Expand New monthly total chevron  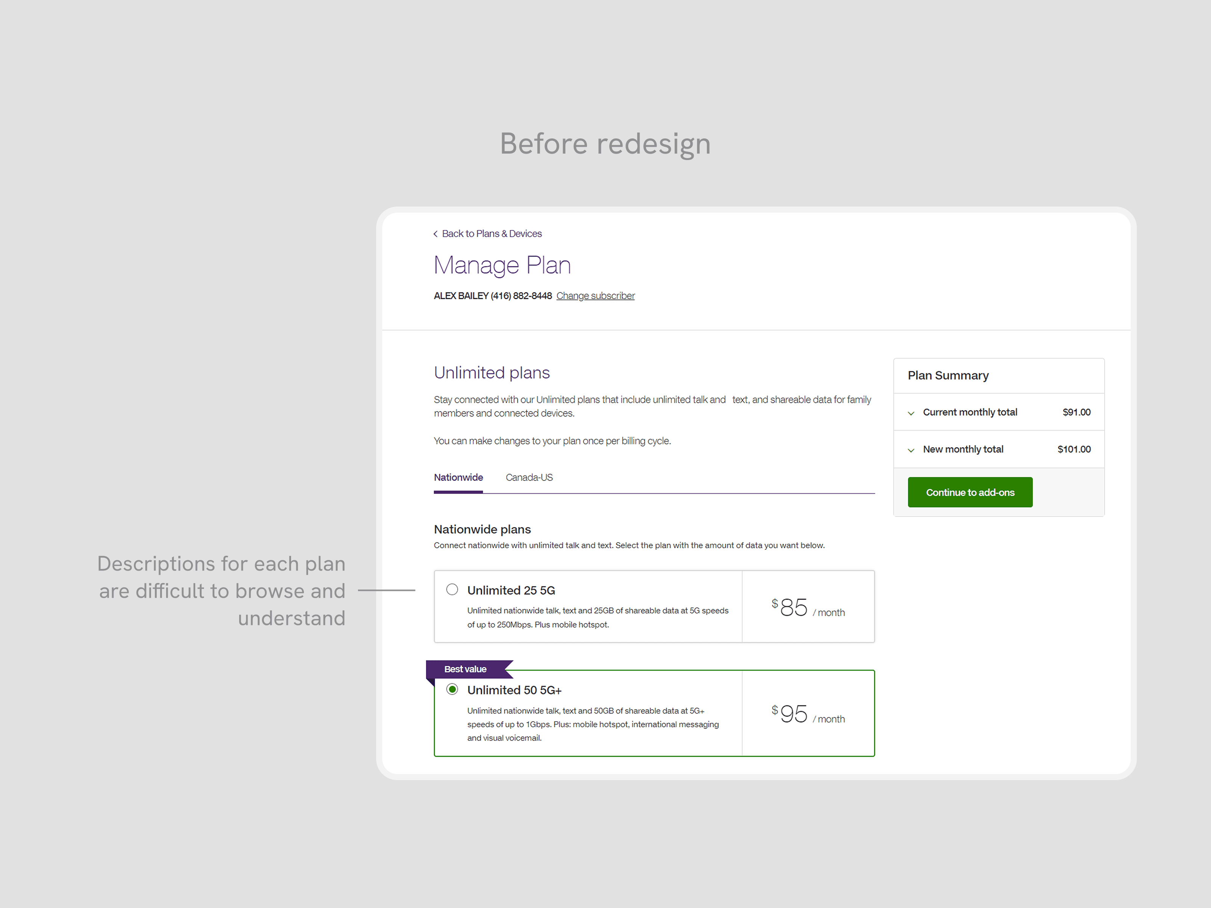pyautogui.click(x=911, y=451)
